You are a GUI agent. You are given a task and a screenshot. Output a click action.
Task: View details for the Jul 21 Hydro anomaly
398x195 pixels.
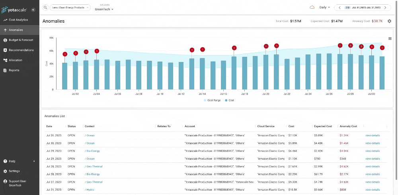pyautogui.click(x=373, y=190)
